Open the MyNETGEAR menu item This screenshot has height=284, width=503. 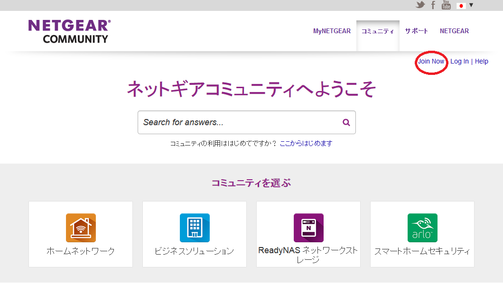(x=332, y=31)
